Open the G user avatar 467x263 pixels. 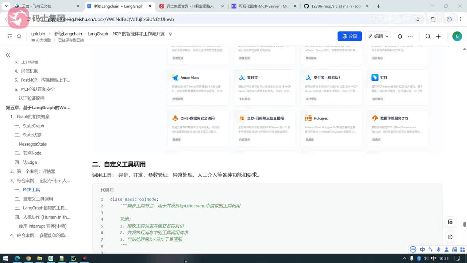pyautogui.click(x=457, y=36)
